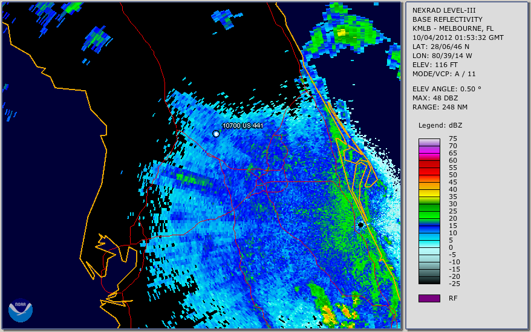Click the black radar site dot
Screen dimensions: 531x332
point(360,224)
